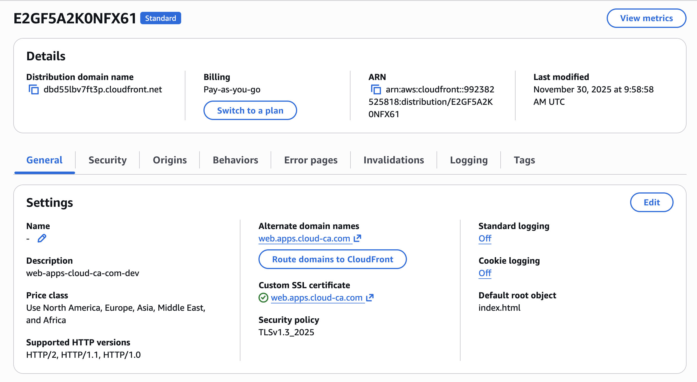Open the Settings Edit dialog
This screenshot has height=382, width=697.
pos(652,202)
